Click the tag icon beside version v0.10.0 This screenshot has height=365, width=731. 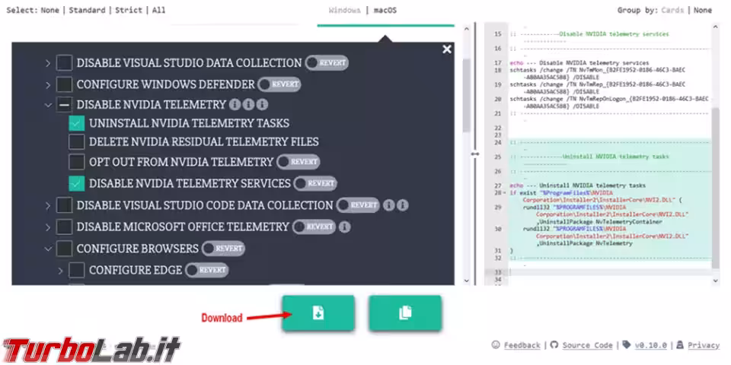coord(627,345)
